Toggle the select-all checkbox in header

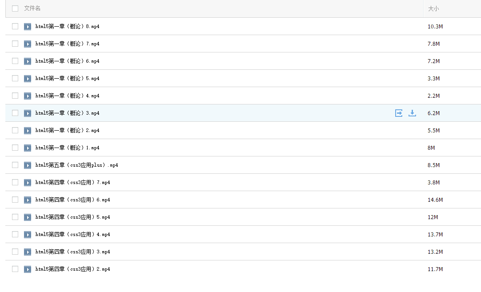tap(15, 8)
